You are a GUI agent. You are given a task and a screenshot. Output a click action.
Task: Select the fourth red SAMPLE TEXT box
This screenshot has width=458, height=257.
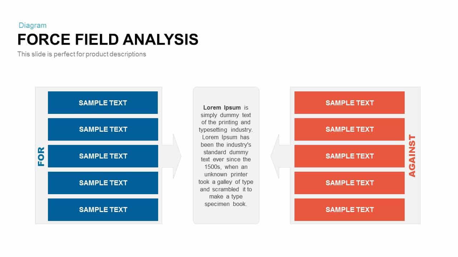coord(349,183)
